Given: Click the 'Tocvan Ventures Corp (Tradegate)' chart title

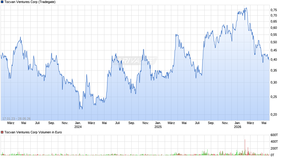Looking at the screenshot, I should click(x=30, y=2).
